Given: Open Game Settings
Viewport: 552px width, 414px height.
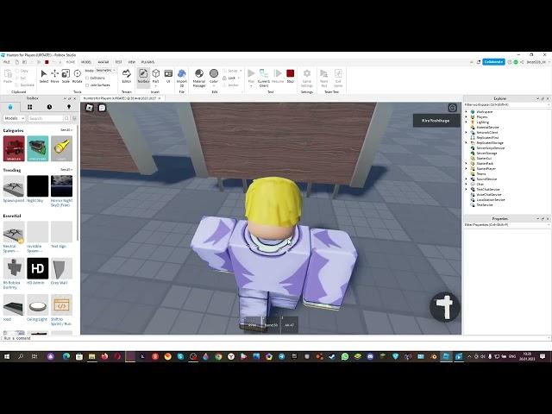Looking at the screenshot, I should 307,78.
